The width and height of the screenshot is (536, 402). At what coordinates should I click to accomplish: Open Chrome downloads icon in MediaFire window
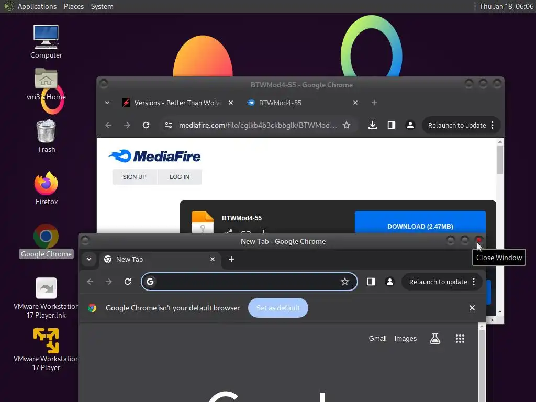pyautogui.click(x=373, y=125)
